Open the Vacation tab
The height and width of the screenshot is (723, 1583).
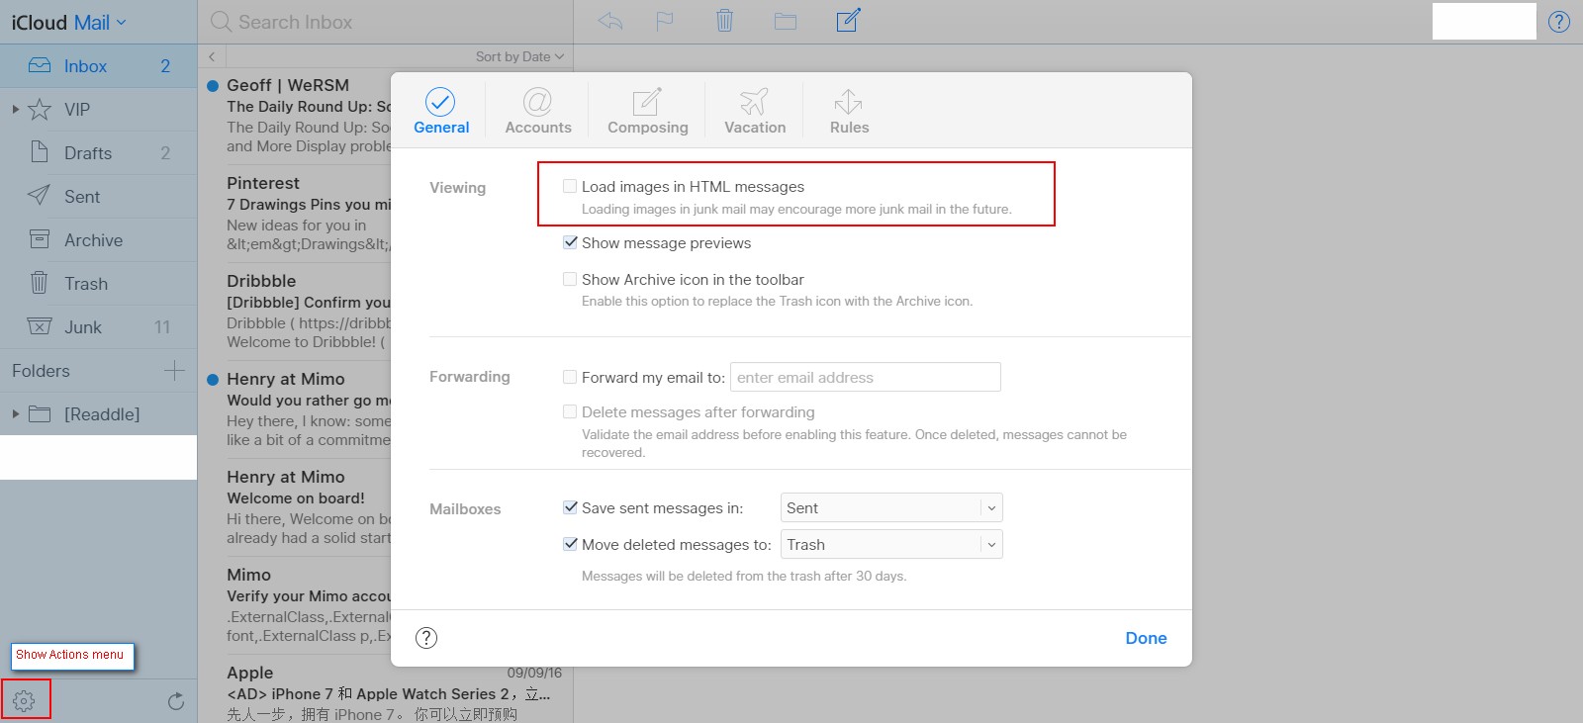click(x=755, y=111)
